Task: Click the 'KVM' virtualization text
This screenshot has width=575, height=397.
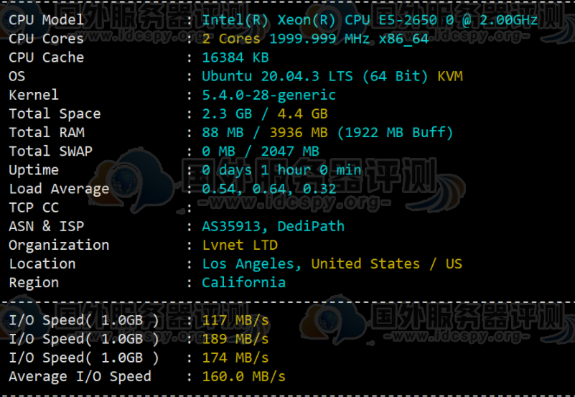Action: pos(450,76)
